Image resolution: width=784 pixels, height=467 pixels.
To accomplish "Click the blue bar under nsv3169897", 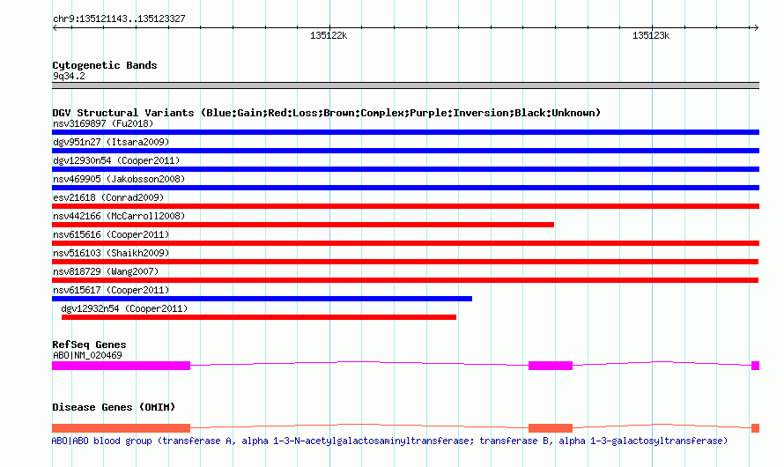I will 405,132.
